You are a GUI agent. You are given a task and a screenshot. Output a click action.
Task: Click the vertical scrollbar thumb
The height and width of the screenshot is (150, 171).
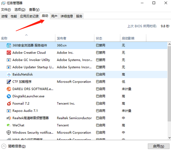pos(169,84)
